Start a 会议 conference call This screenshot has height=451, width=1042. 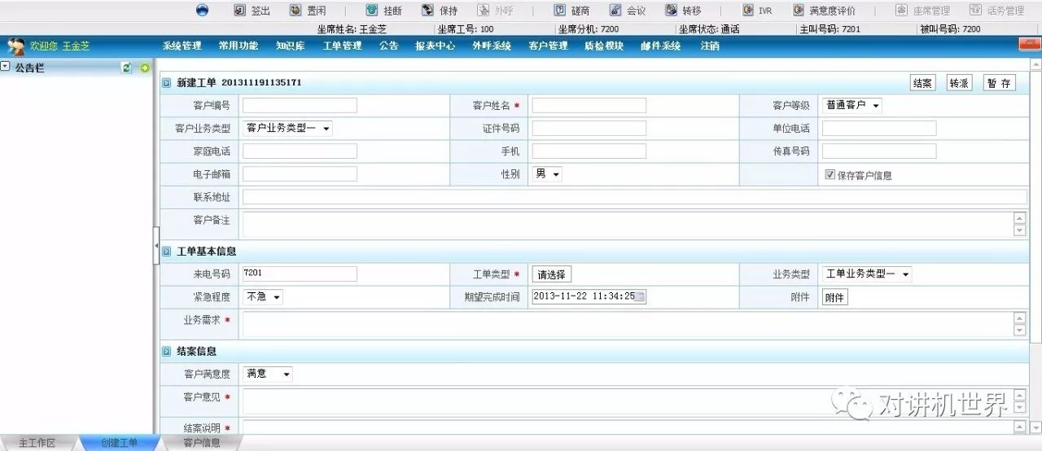(x=615, y=11)
